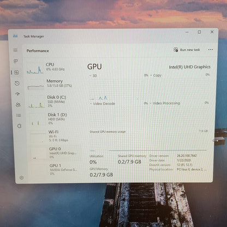Click the Task Manager app icon
The image size is (227, 227).
pos(15,36)
